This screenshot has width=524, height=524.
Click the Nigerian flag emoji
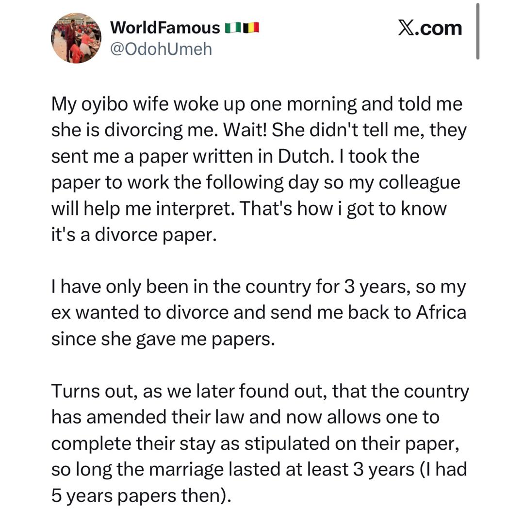[x=233, y=28]
